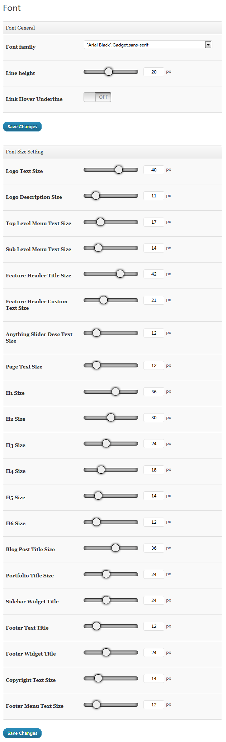Click the top Save Changes button
The height and width of the screenshot is (742, 226).
click(x=22, y=126)
